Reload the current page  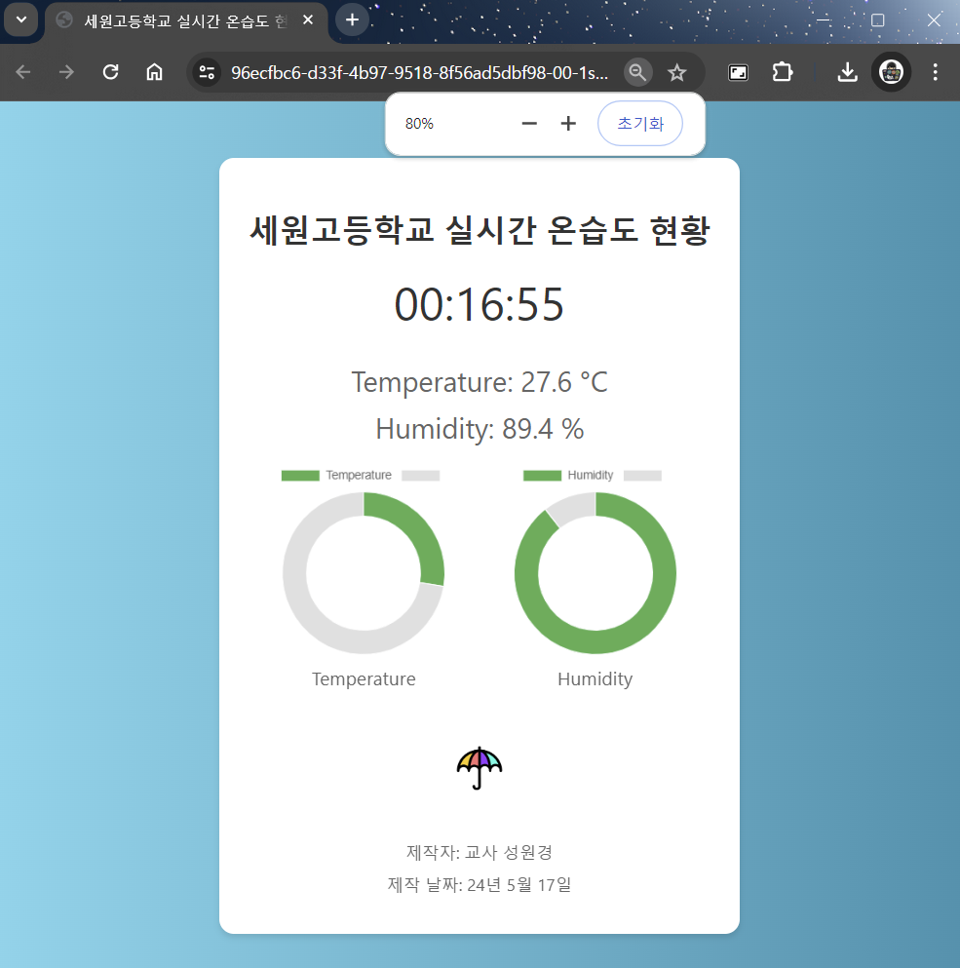pyautogui.click(x=110, y=72)
